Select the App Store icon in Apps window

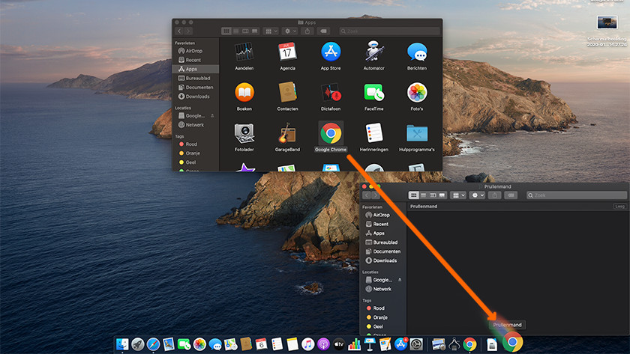coord(331,52)
